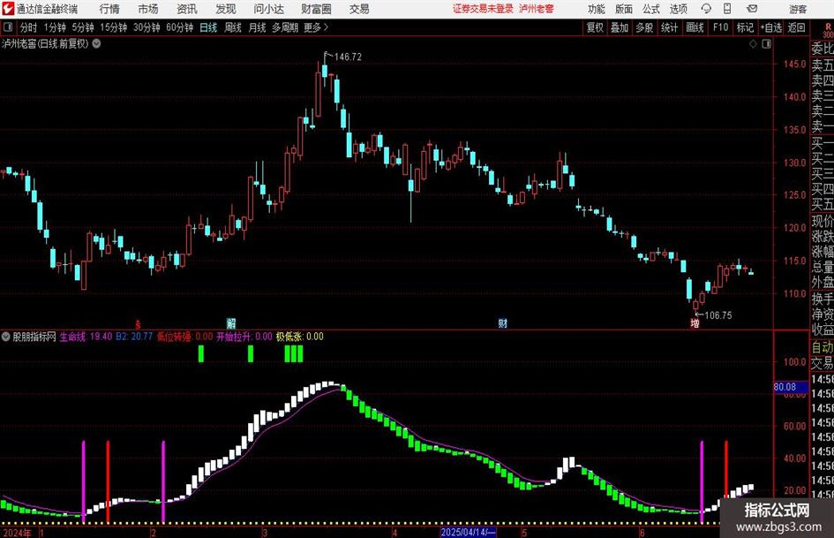Expand the 股朋指标网 indicator dropdown arrow
The width and height of the screenshot is (834, 538).
(x=6, y=337)
